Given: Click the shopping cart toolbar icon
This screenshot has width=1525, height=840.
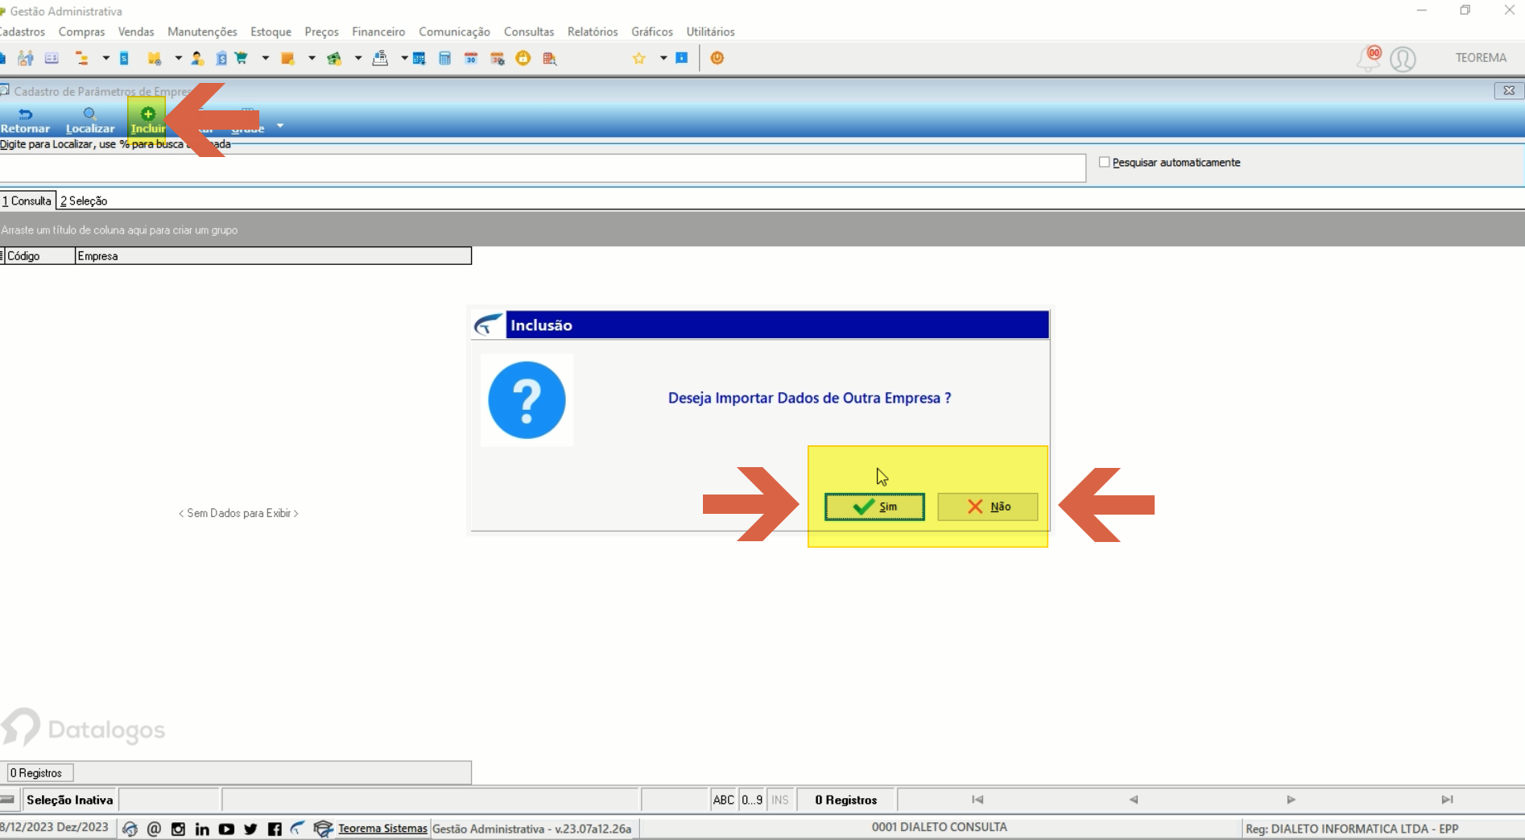Looking at the screenshot, I should (241, 58).
